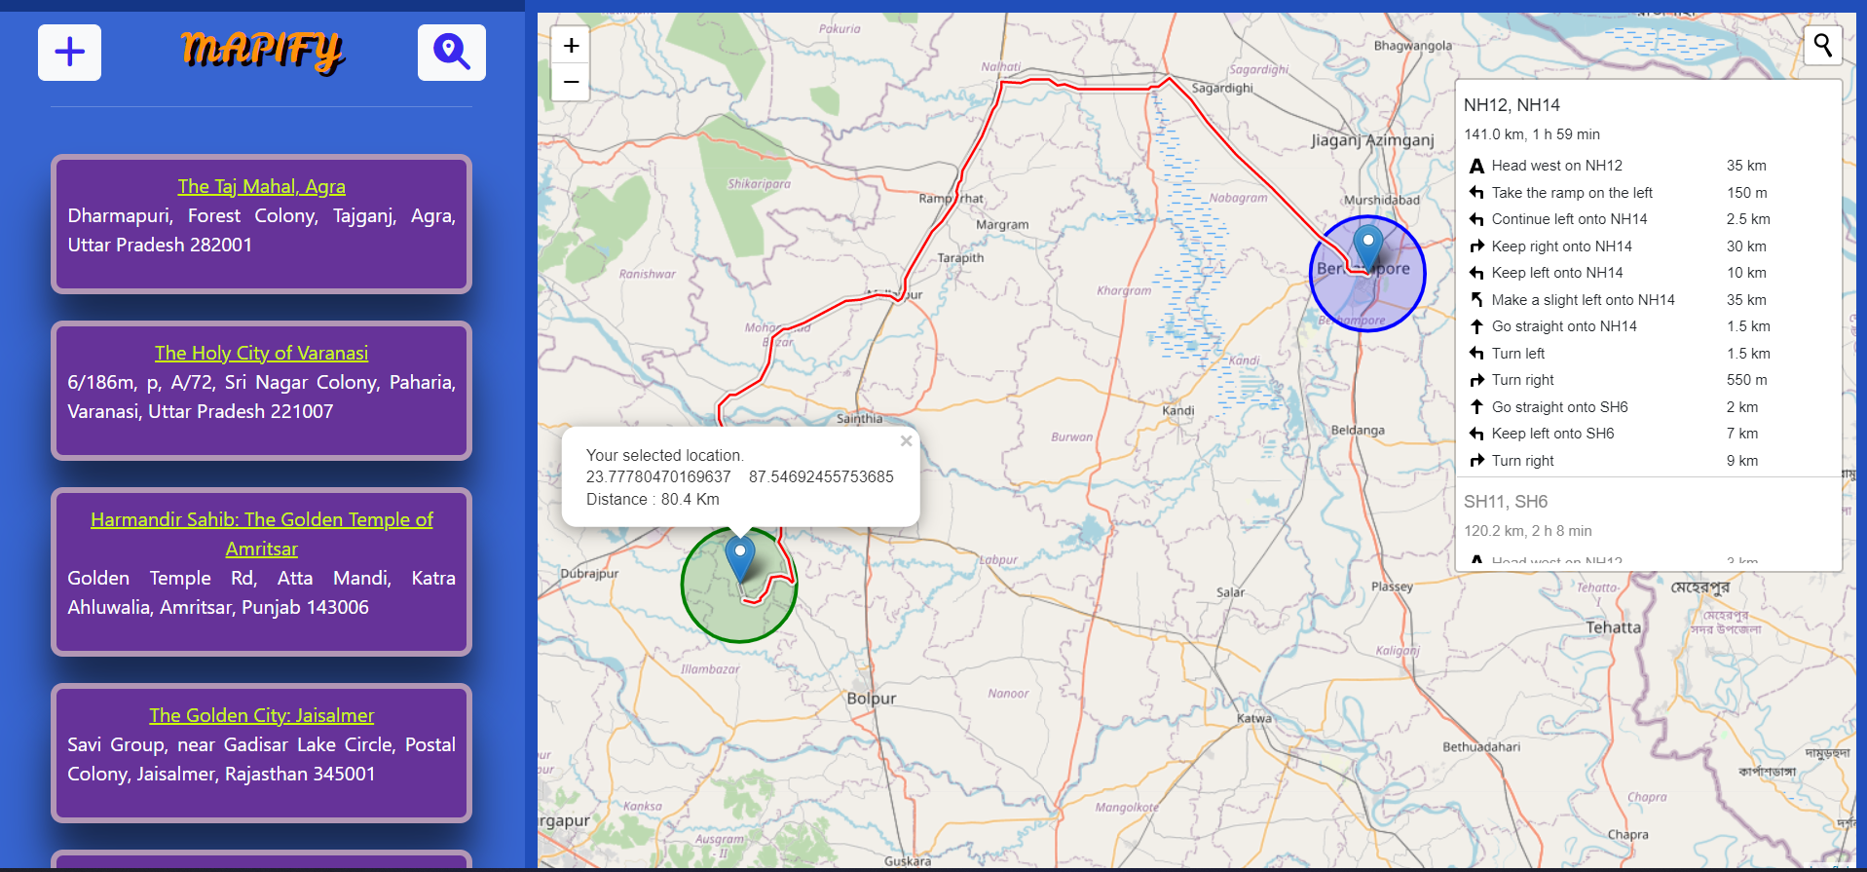Click Take the ramp on the left step

coord(1572,193)
